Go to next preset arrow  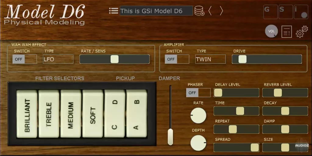click(x=221, y=11)
